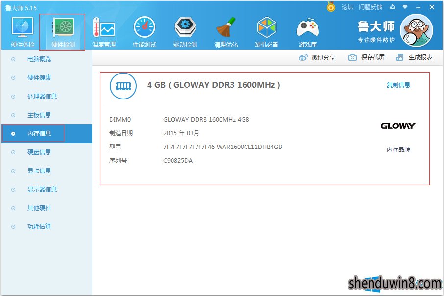This screenshot has width=444, height=296.
Task: Click the 制造日期 label
Action: point(121,133)
